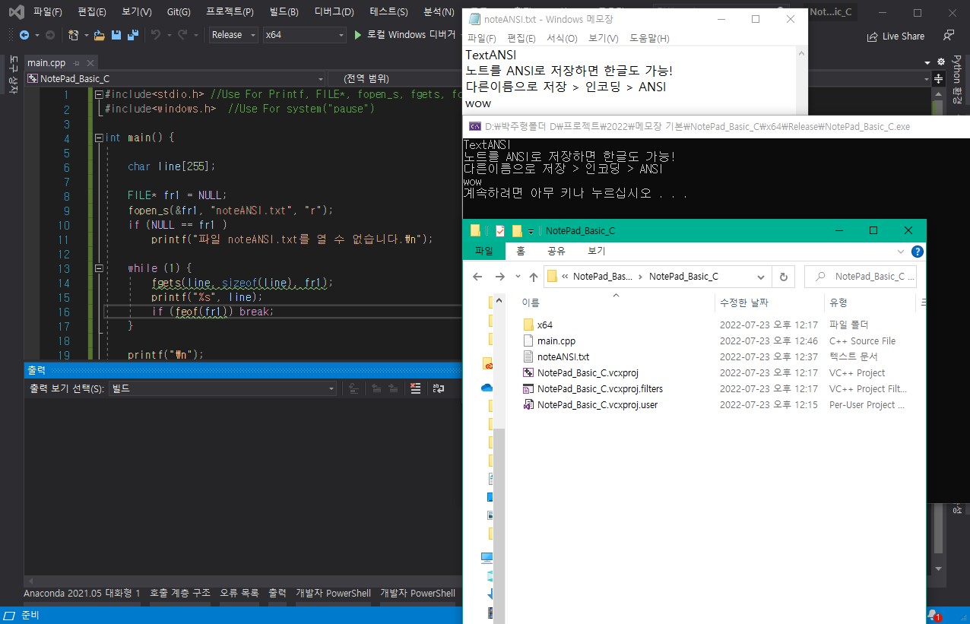The height and width of the screenshot is (624, 970).
Task: Save all files with the stacked disks icon
Action: pyautogui.click(x=133, y=35)
